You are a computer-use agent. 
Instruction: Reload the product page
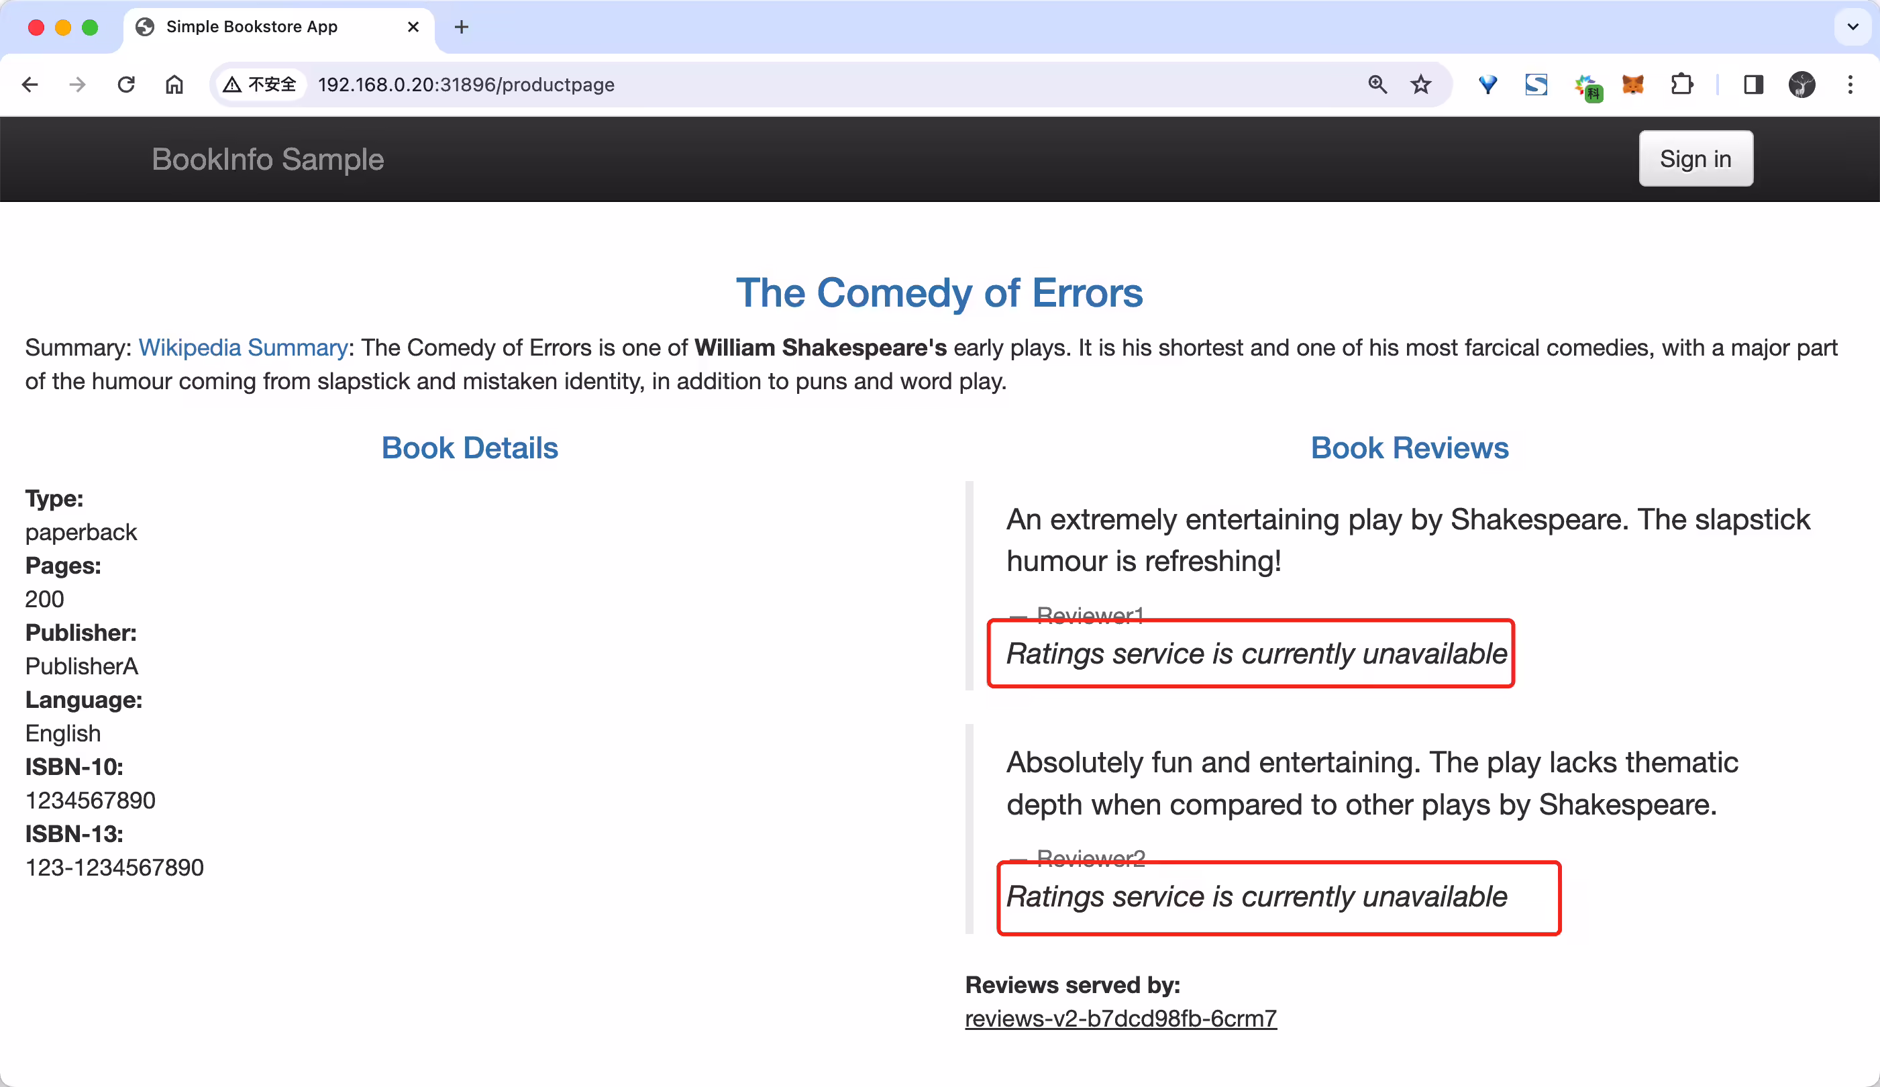(126, 85)
